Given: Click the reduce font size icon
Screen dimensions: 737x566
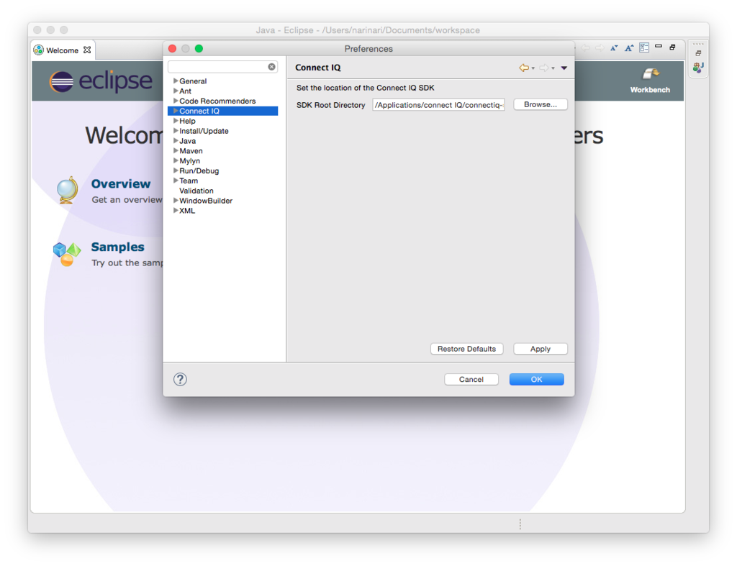Looking at the screenshot, I should tap(614, 48).
